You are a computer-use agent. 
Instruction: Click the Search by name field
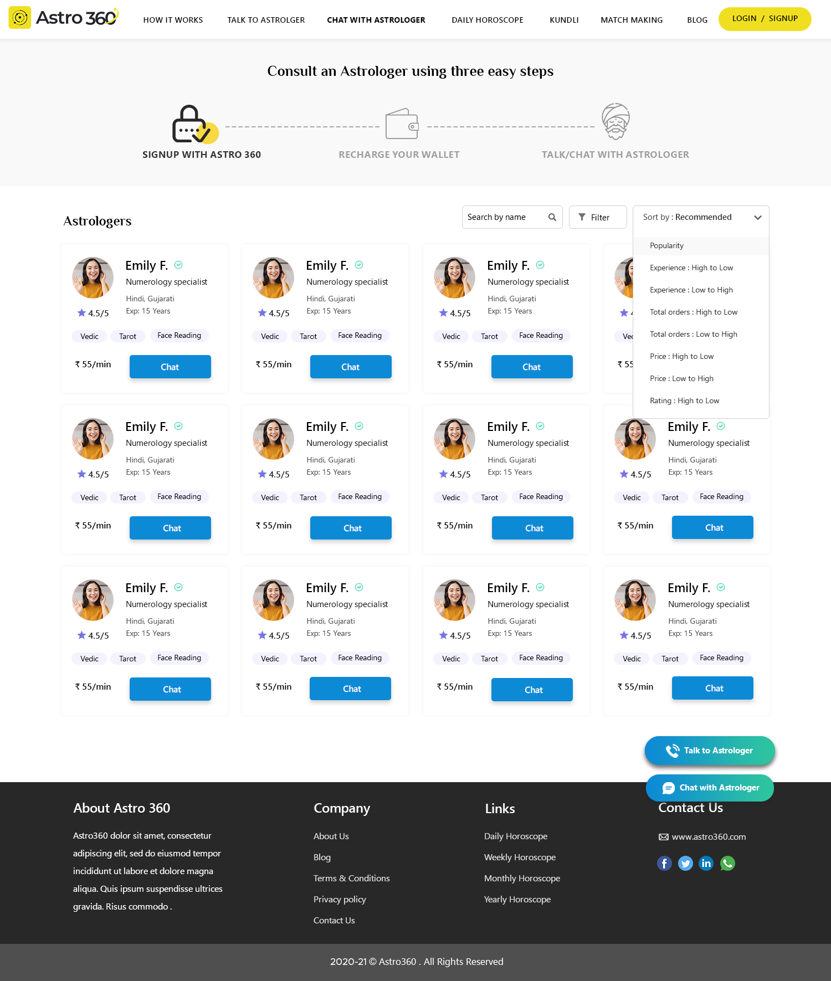[504, 217]
